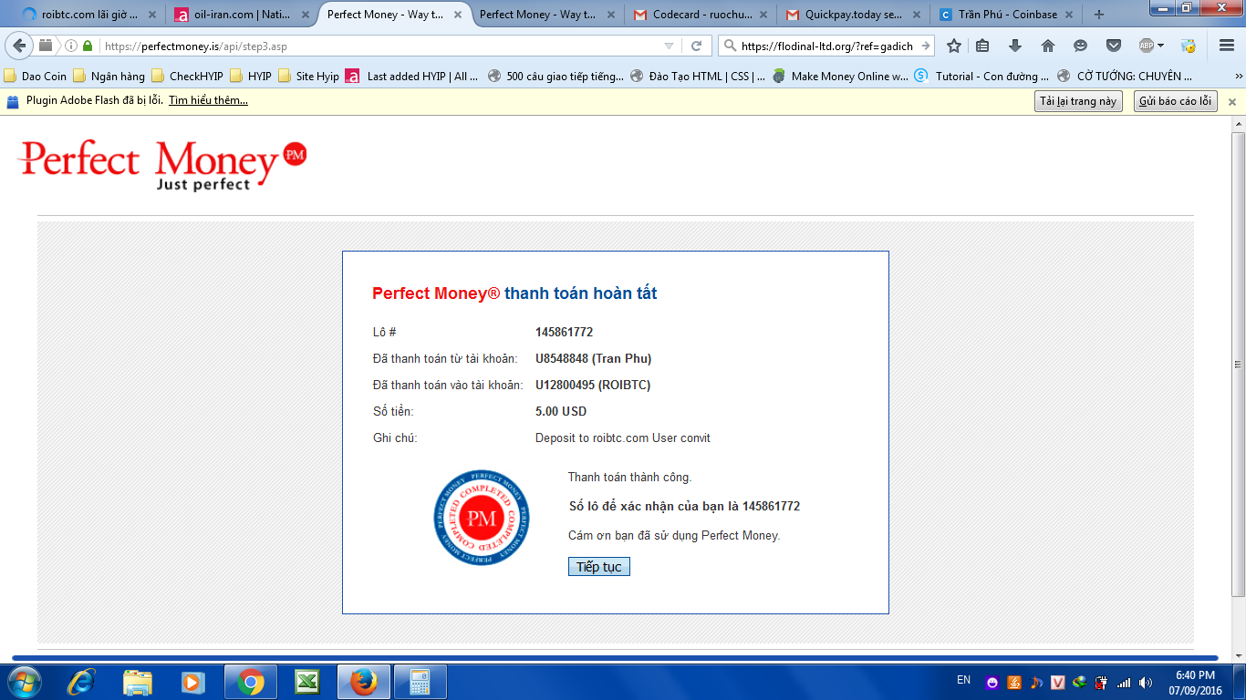Screen dimensions: 1246x700
Task: Open the Pocket icon in toolbar
Action: click(x=1114, y=46)
